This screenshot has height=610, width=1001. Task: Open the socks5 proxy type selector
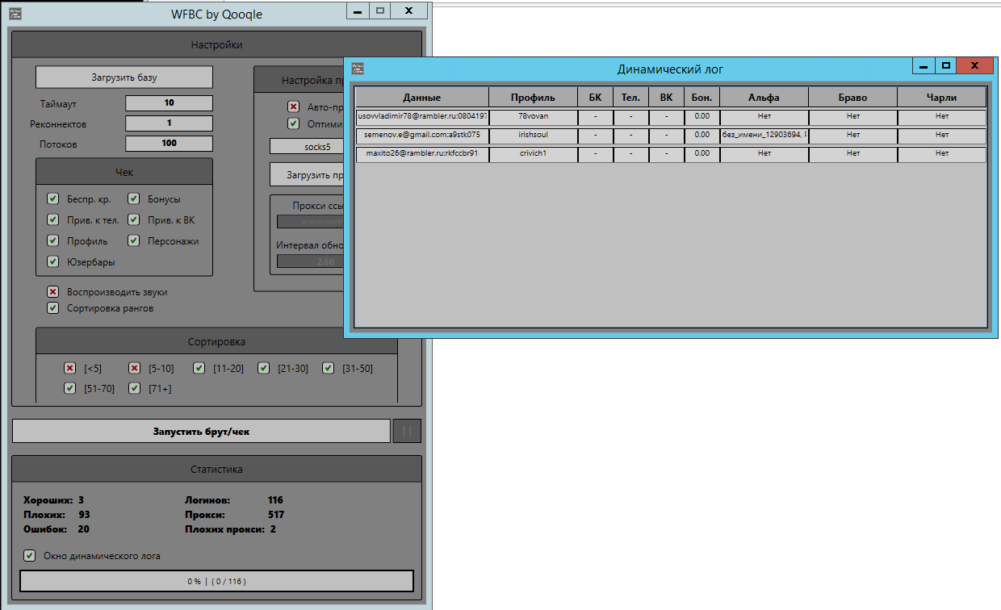coord(307,147)
